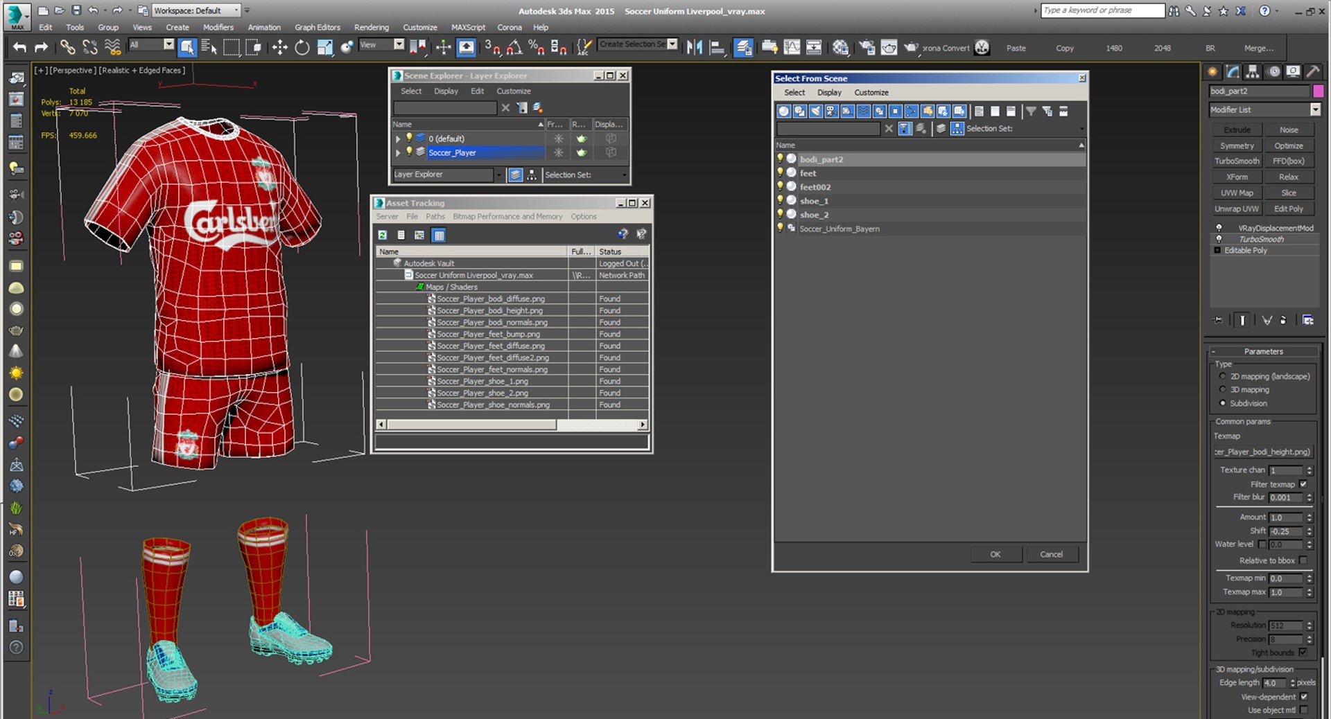The image size is (1331, 719).
Task: Click the magenta object color swatch
Action: tap(1318, 91)
